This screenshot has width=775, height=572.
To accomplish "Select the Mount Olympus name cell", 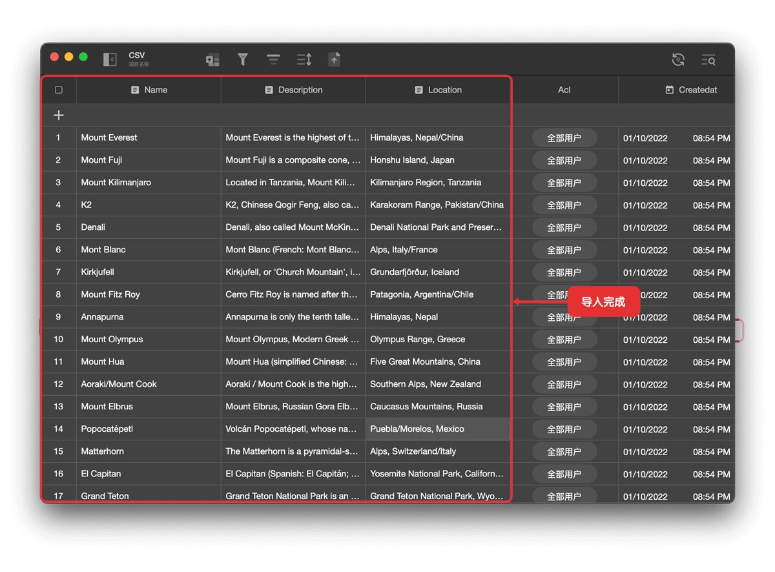I will coord(149,339).
